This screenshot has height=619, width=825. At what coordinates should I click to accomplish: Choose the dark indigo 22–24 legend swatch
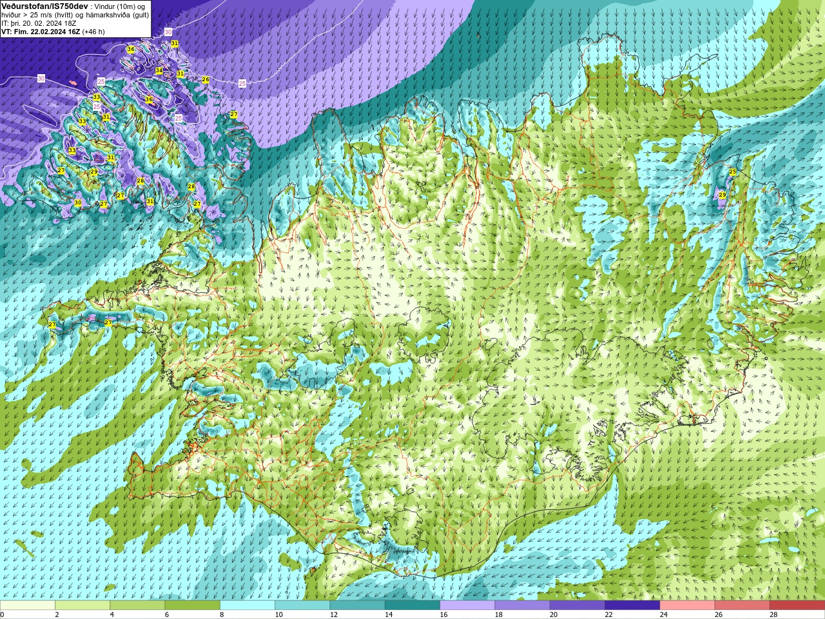tap(632, 605)
